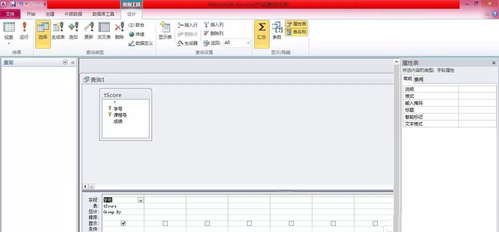The height and width of the screenshot is (232, 499).
Task: Collapse the 查询 navigation pane chevrons
Action: (x=72, y=63)
